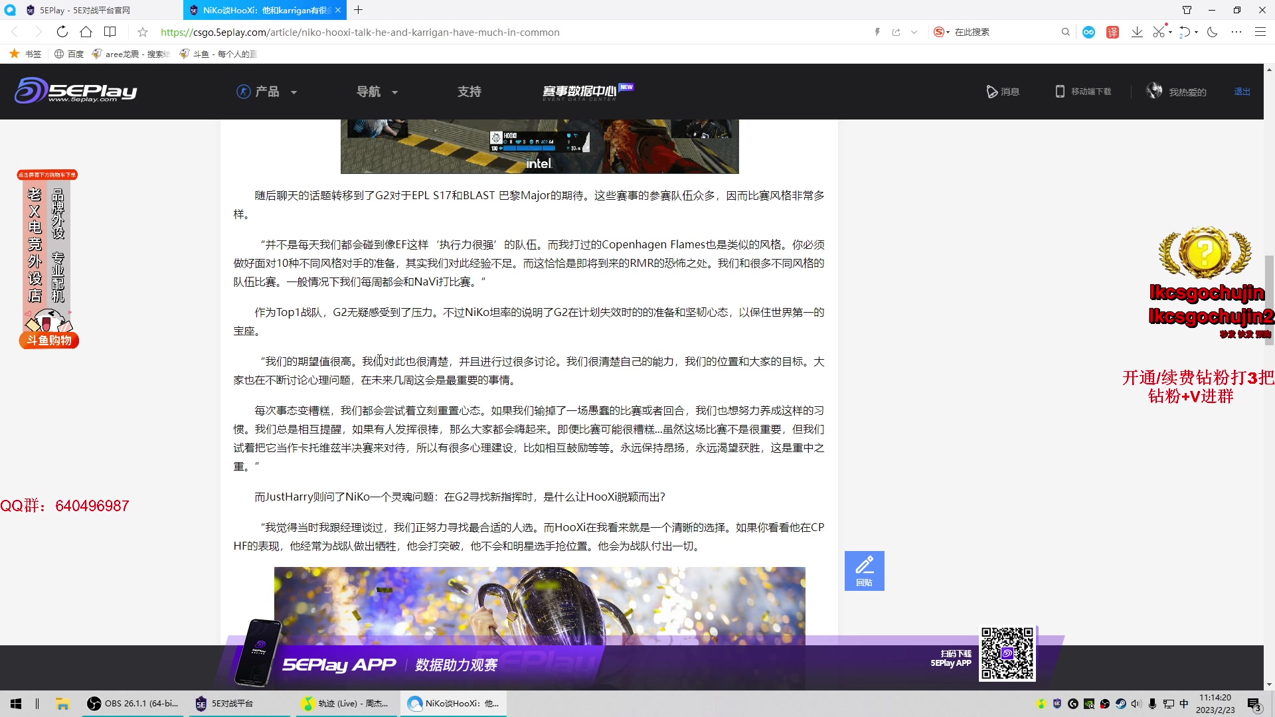The height and width of the screenshot is (717, 1275).
Task: Click the 斗鱼购物 shopping ad button
Action: (48, 341)
